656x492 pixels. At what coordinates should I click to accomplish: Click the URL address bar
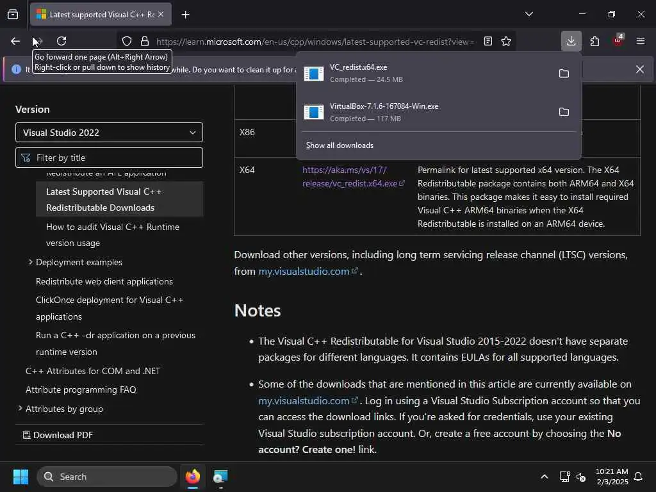point(315,42)
